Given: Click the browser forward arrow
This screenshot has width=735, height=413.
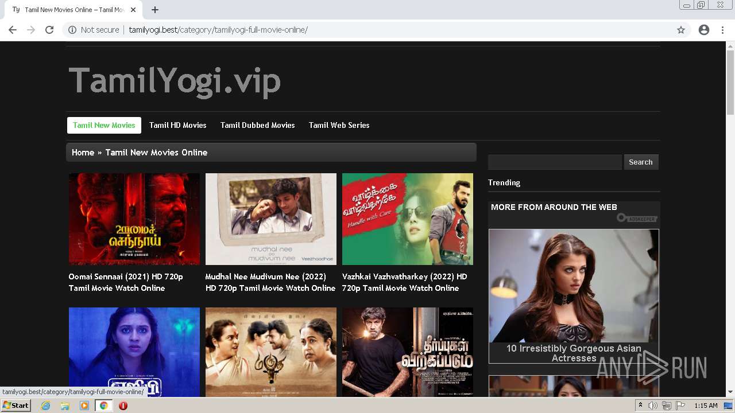Looking at the screenshot, I should pyautogui.click(x=31, y=30).
